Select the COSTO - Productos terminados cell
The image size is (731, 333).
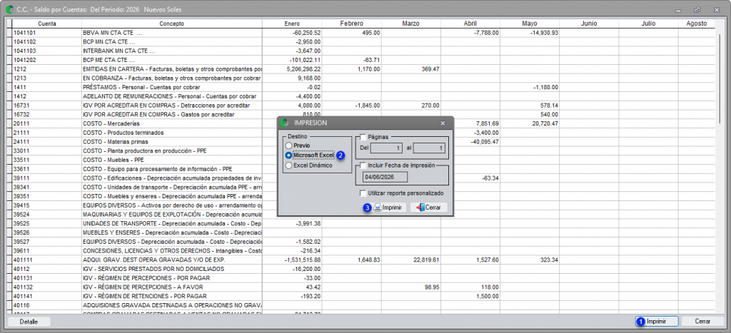(x=171, y=133)
